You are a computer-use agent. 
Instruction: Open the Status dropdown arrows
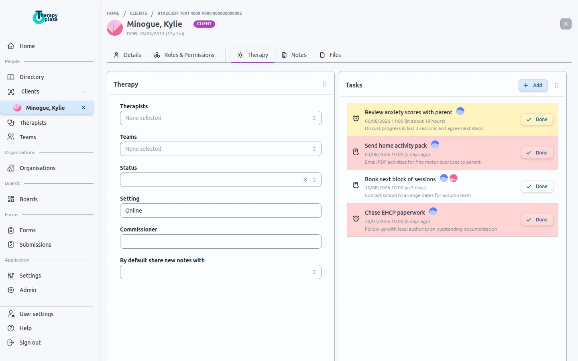tap(314, 180)
